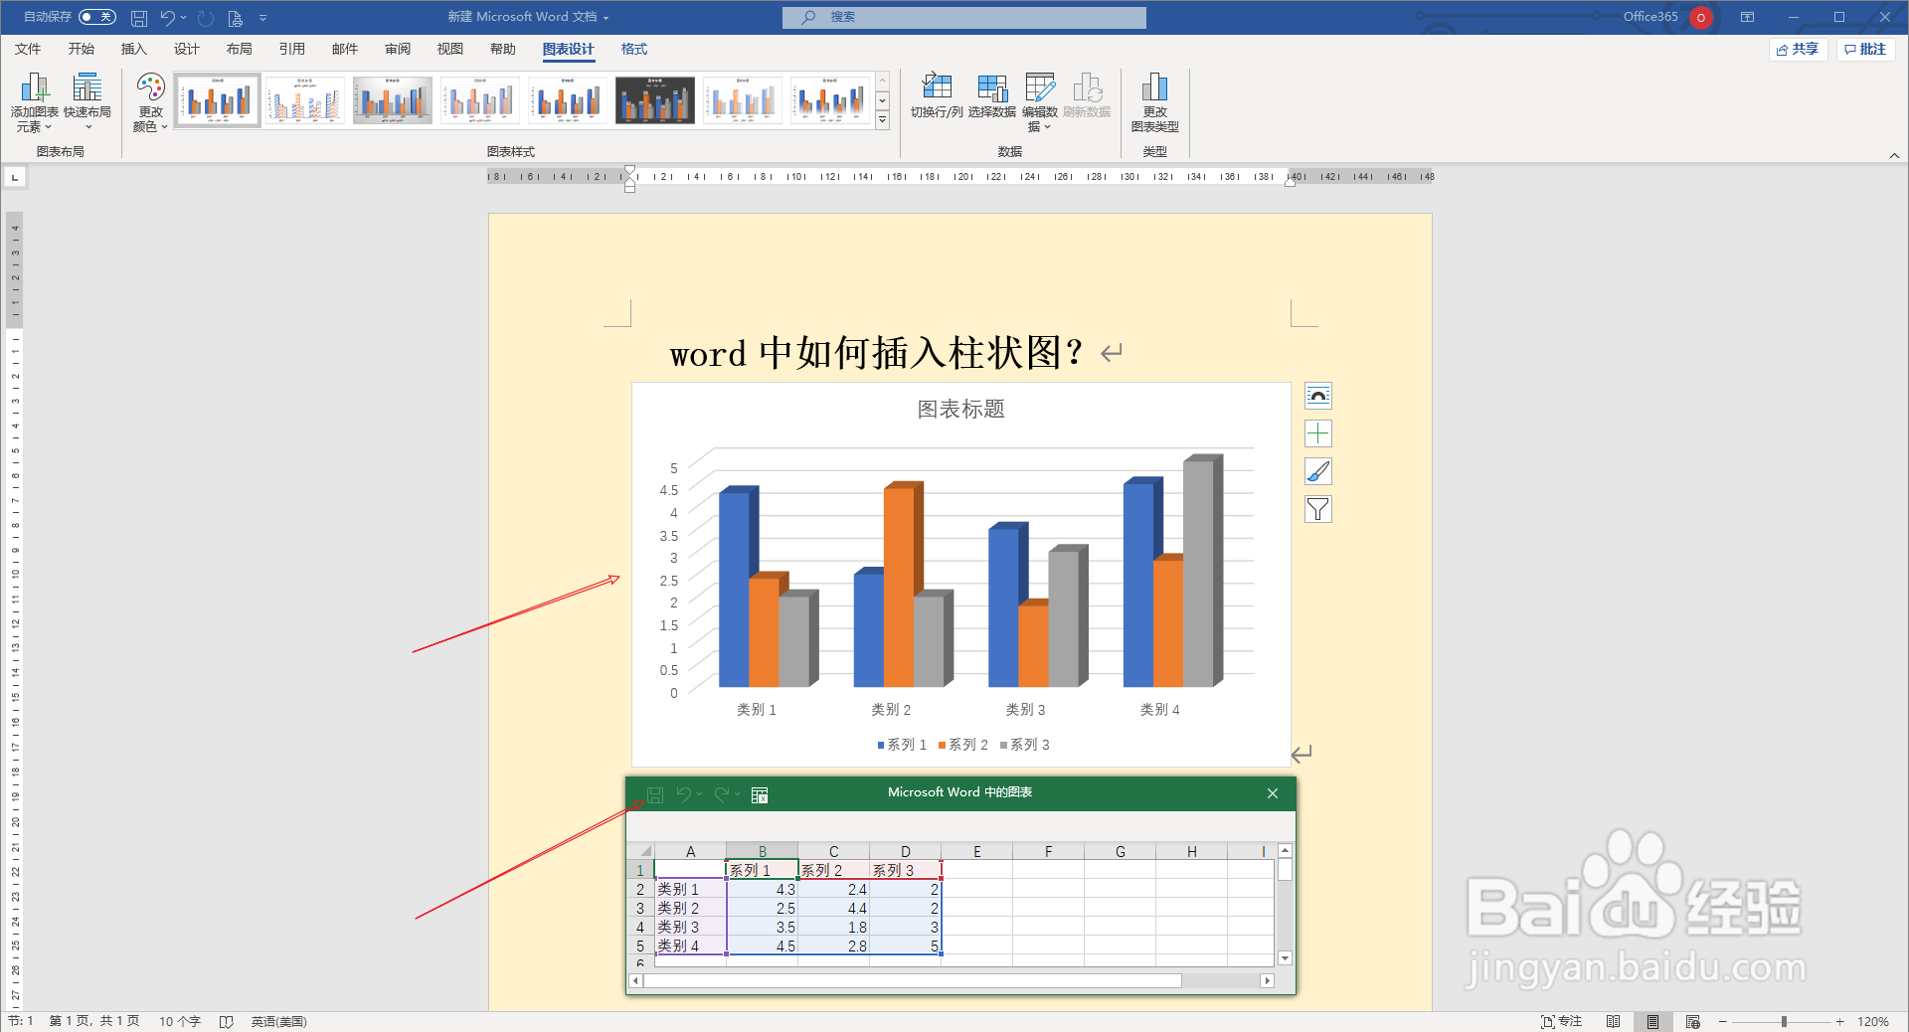Close the Microsoft Word 中的图表 window
This screenshot has height=1032, width=1909.
[x=1273, y=793]
